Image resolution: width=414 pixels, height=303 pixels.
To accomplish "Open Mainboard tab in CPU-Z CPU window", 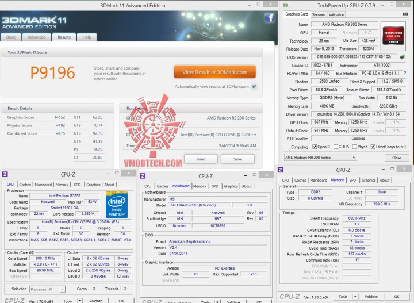I will 43,185.
